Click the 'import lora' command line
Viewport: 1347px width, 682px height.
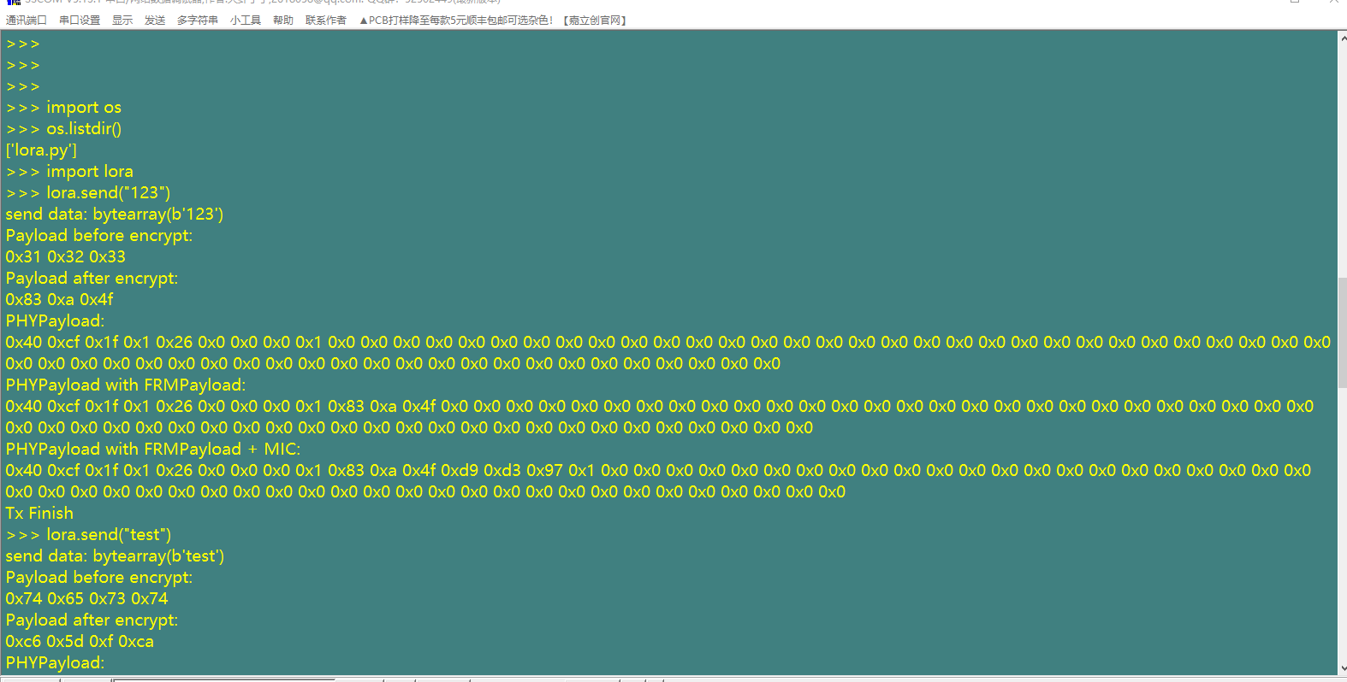89,172
